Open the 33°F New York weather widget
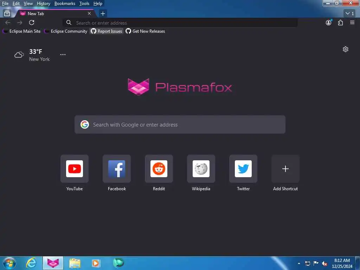Screen dimensions: 360x270 (x=32, y=55)
